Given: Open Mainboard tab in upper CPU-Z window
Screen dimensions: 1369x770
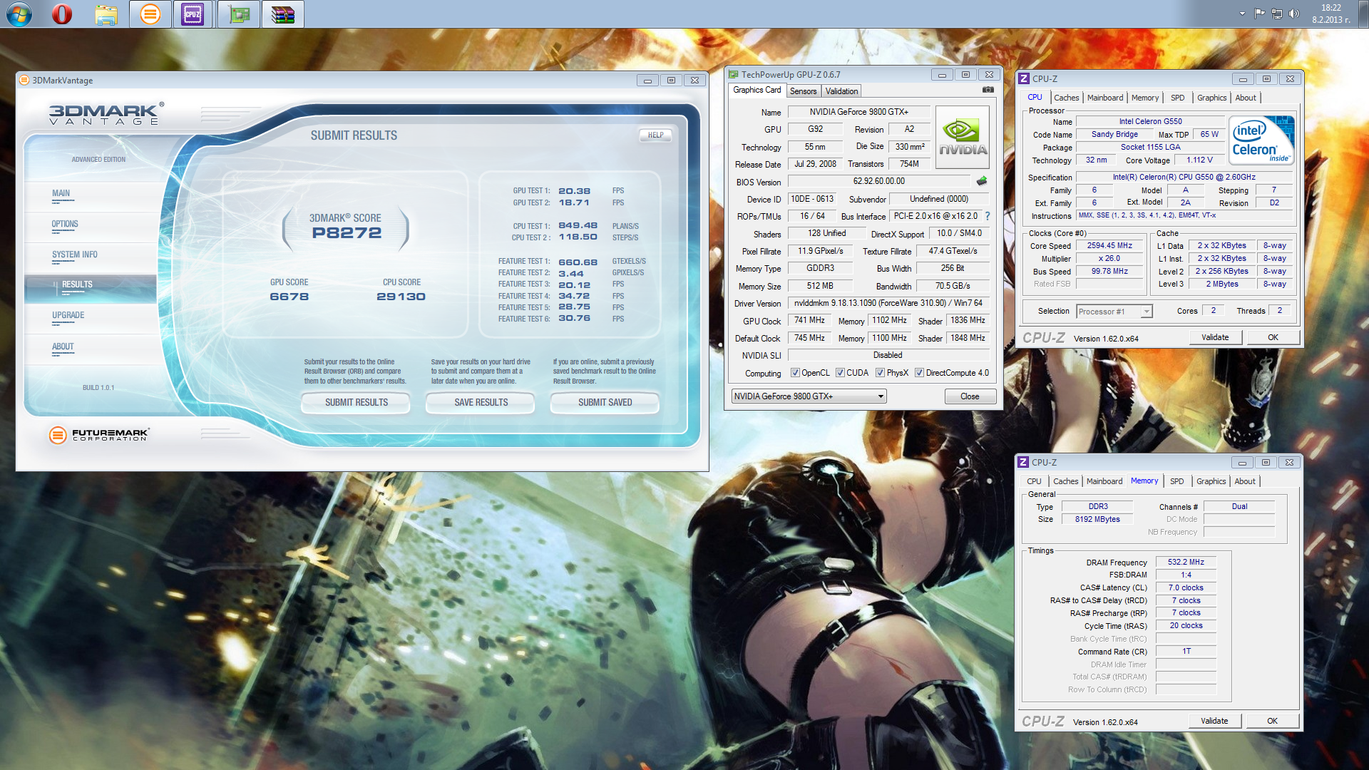Looking at the screenshot, I should click(x=1104, y=98).
